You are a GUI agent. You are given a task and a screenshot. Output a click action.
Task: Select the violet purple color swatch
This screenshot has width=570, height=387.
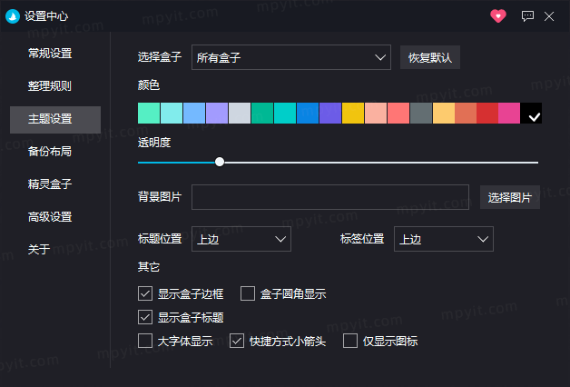(330, 114)
